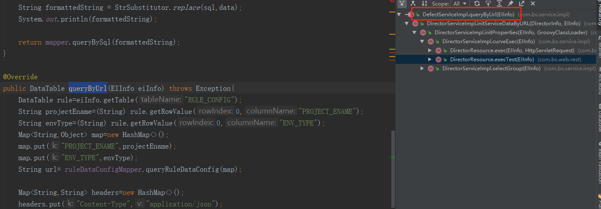The image size is (601, 209).
Task: Click "Content-Type" string literal
Action: (x=103, y=204)
